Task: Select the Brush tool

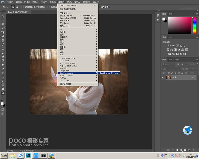Action: coord(3,45)
